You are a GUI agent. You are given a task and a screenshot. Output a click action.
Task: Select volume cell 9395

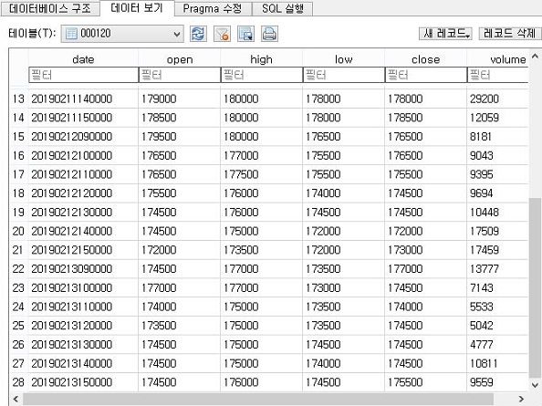click(498, 174)
